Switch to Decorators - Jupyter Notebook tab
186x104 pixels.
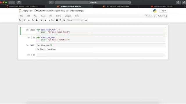coord(69,6)
